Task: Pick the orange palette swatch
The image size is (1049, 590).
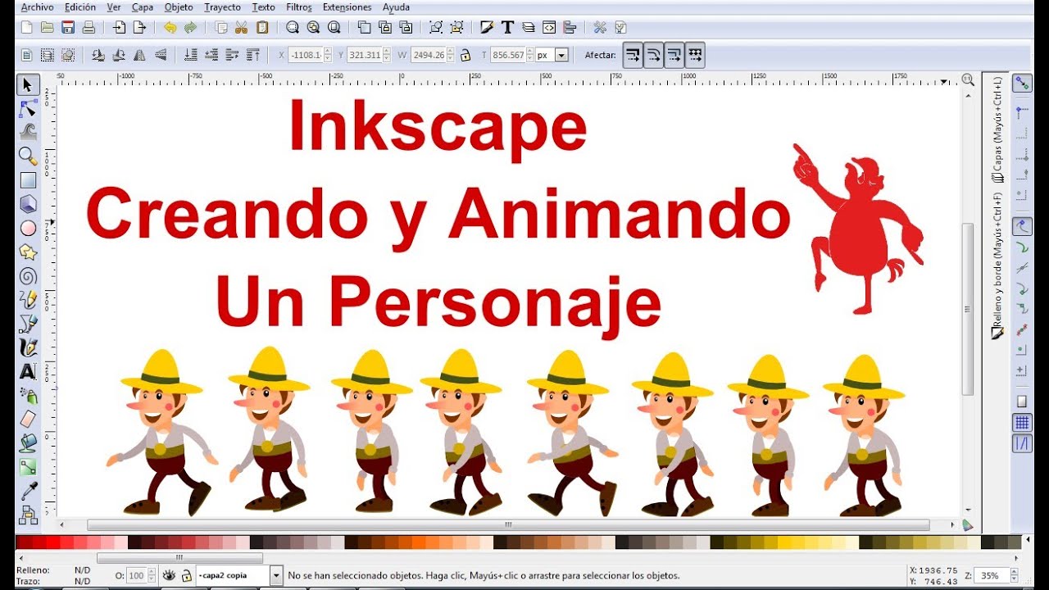Action: [418, 542]
